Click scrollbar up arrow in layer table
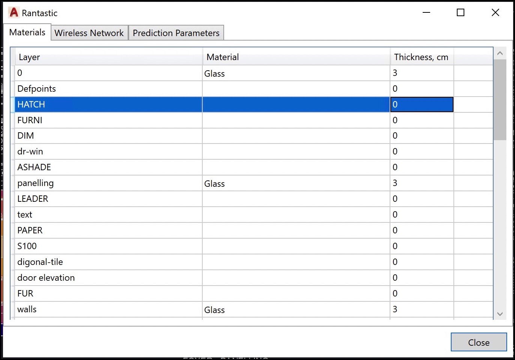The height and width of the screenshot is (360, 515). tap(500, 53)
